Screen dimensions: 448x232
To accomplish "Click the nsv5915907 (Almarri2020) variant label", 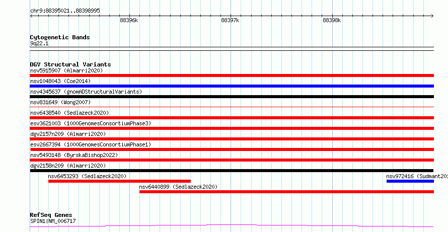I will click(x=66, y=70).
